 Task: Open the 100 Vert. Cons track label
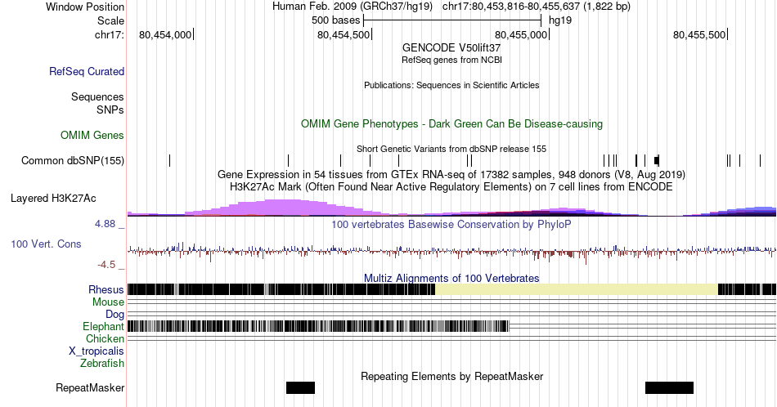coord(46,244)
